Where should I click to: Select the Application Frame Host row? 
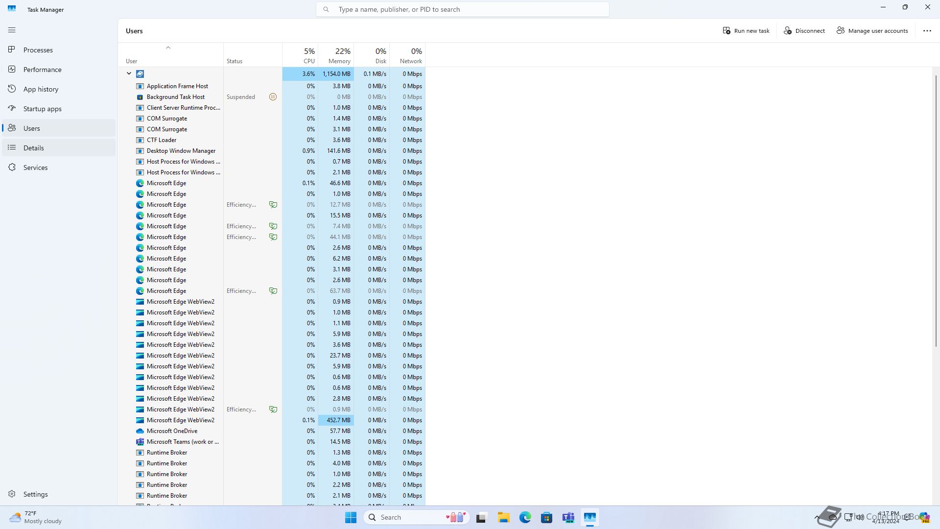coord(272,86)
